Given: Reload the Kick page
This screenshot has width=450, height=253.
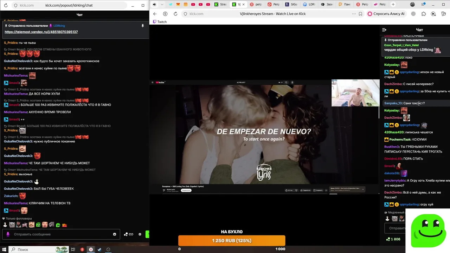Looking at the screenshot, I should (x=175, y=14).
